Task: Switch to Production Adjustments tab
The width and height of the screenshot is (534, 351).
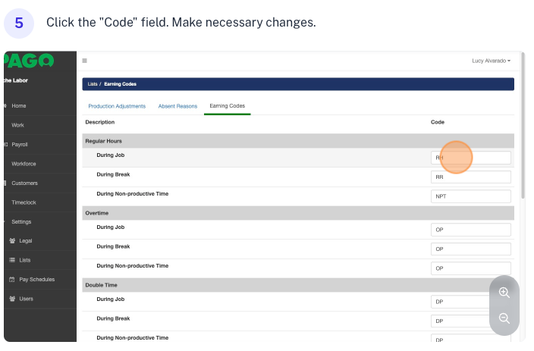Action: [x=117, y=106]
